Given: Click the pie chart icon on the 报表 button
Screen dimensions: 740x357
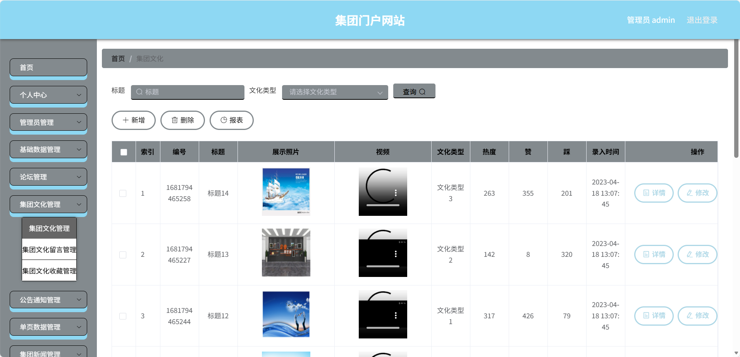Looking at the screenshot, I should coord(224,120).
